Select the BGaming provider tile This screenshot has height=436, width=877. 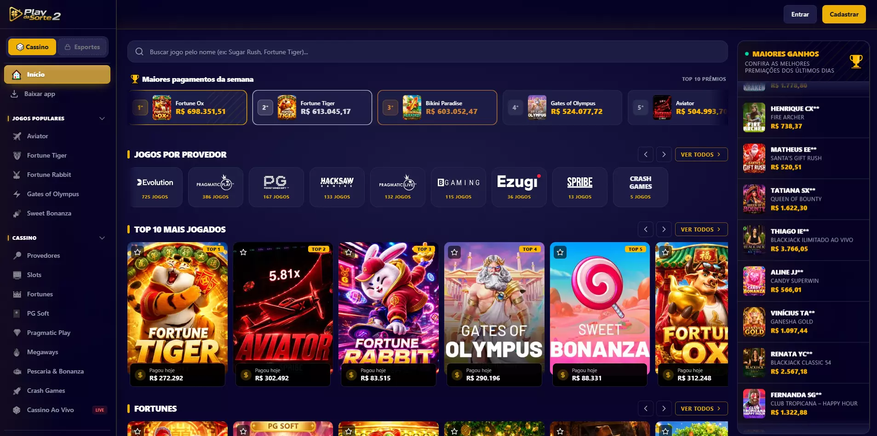click(x=459, y=187)
